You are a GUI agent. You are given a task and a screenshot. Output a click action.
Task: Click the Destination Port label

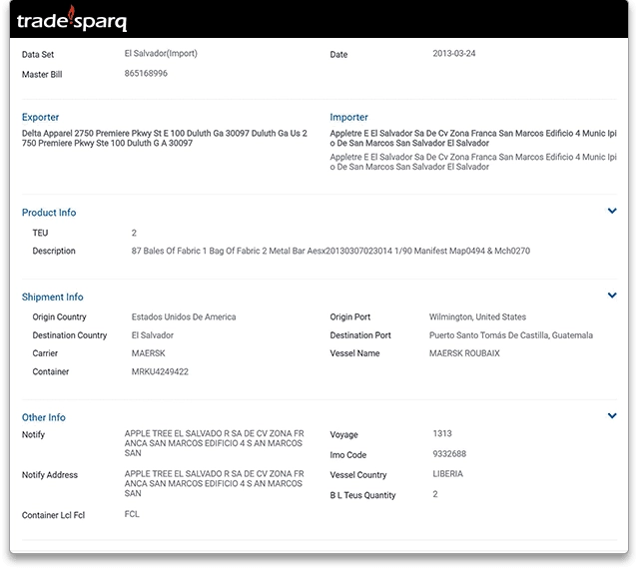[x=360, y=335]
